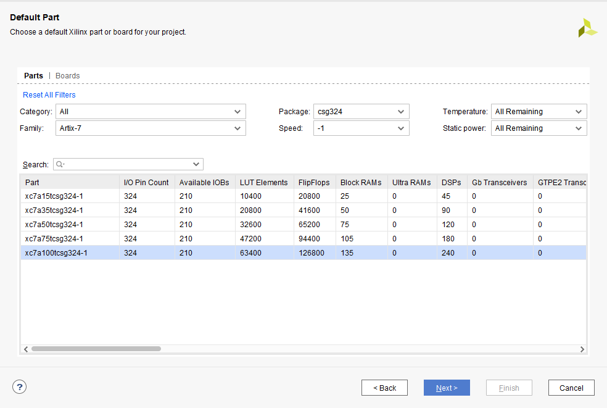
Task: Click the right scroll arrow of table
Action: tap(582, 349)
